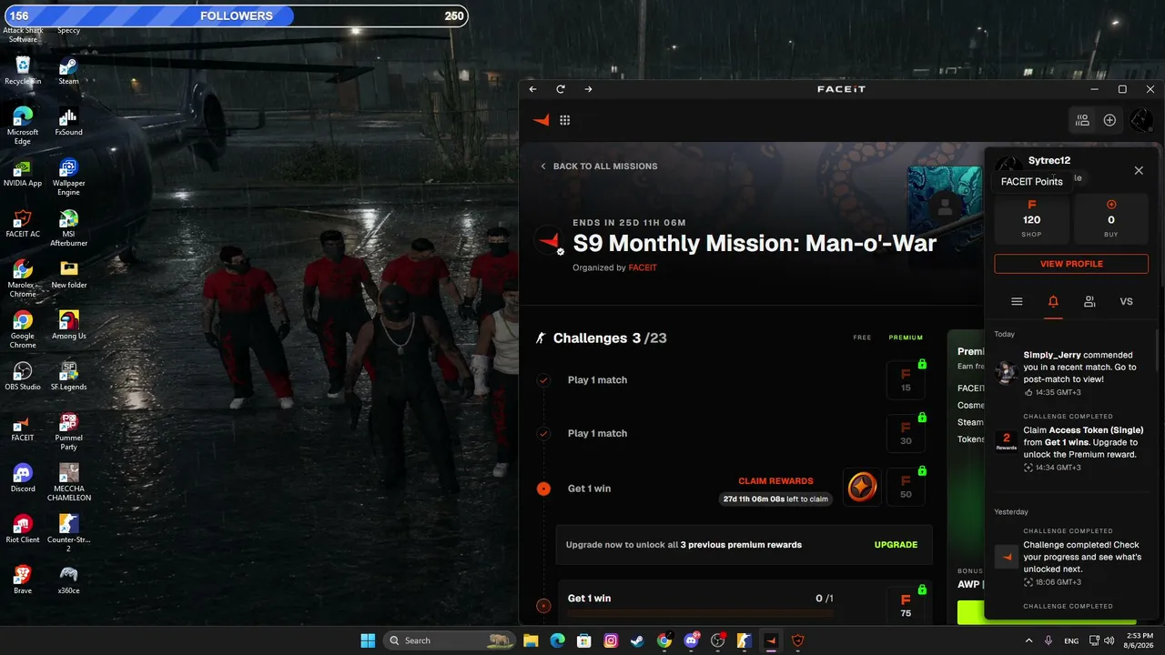Open Recycle Bin on the desktop
This screenshot has width=1165, height=655.
23,71
